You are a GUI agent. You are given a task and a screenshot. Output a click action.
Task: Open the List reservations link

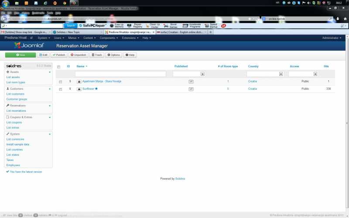[x=16, y=111]
